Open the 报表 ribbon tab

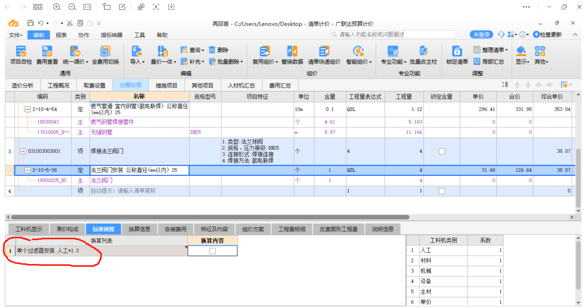(x=61, y=35)
